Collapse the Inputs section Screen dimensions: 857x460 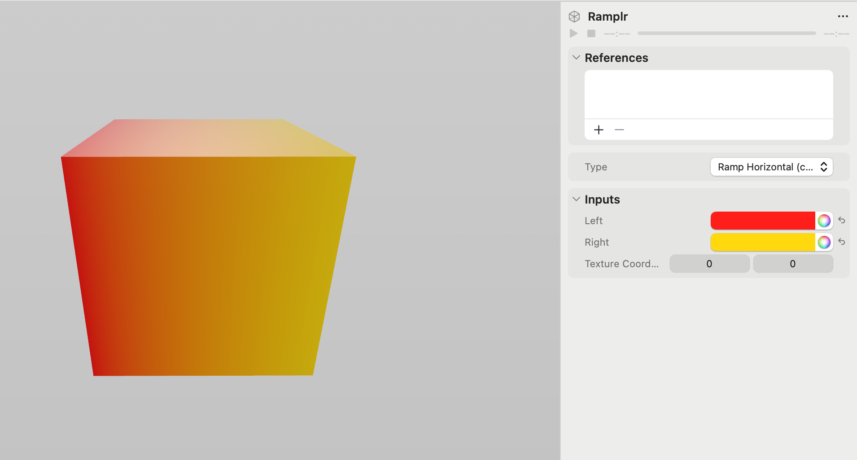pyautogui.click(x=576, y=199)
